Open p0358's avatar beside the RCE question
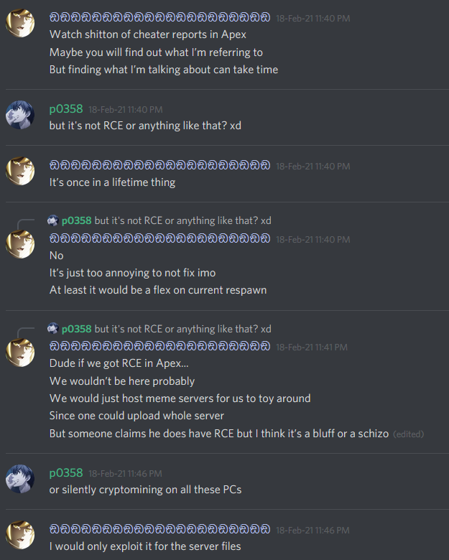 20,115
